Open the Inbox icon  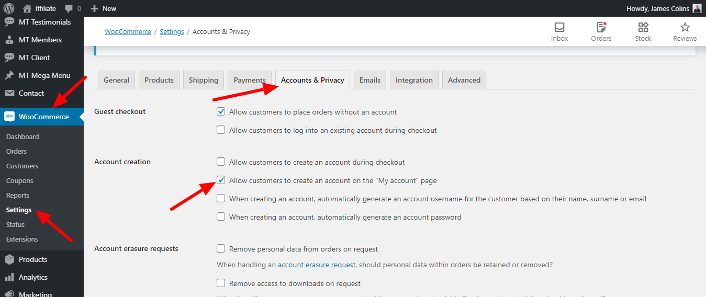(559, 27)
